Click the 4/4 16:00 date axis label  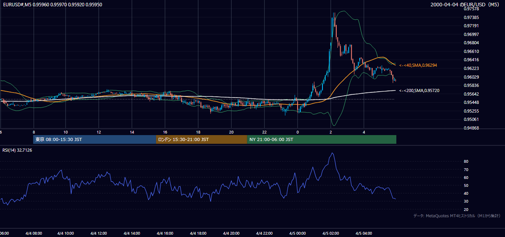[x=165, y=233]
